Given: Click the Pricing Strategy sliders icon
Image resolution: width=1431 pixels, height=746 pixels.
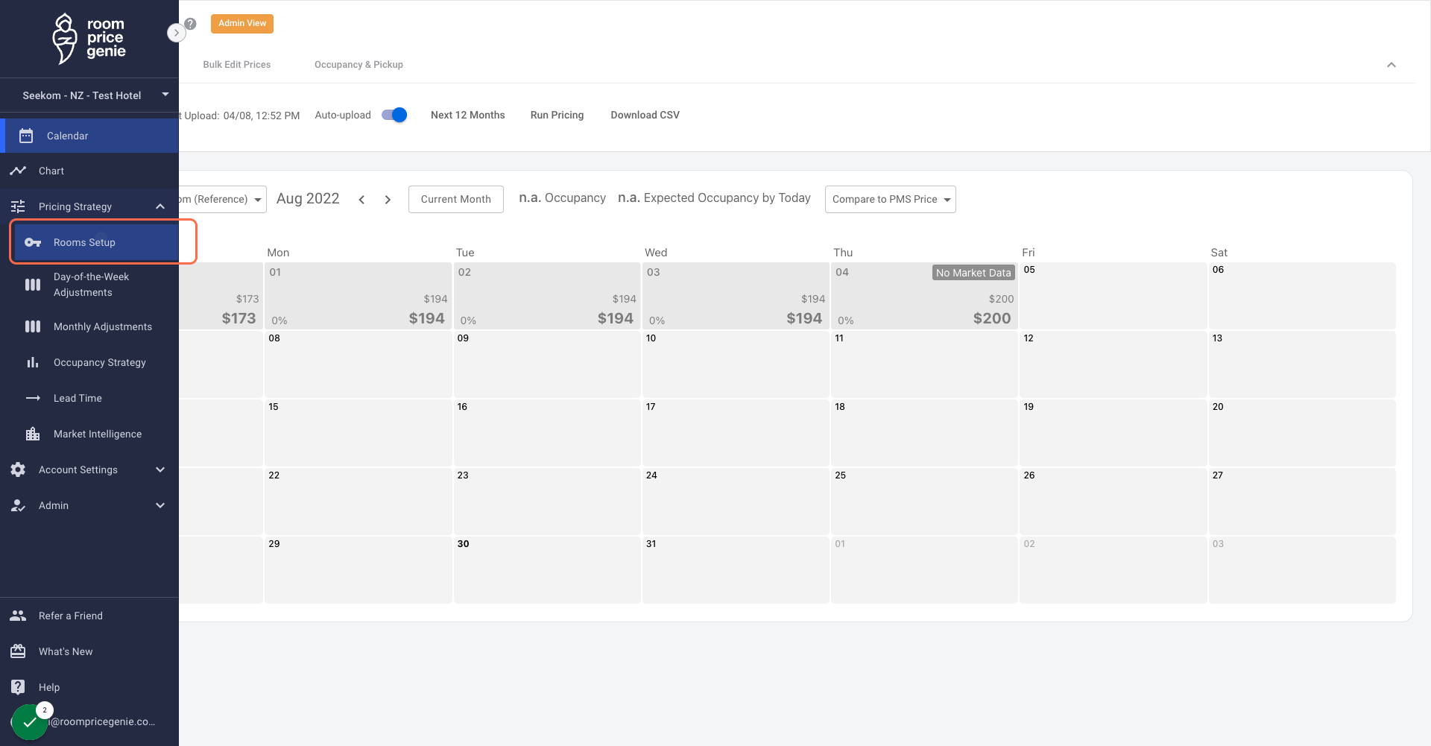Looking at the screenshot, I should click(x=18, y=206).
